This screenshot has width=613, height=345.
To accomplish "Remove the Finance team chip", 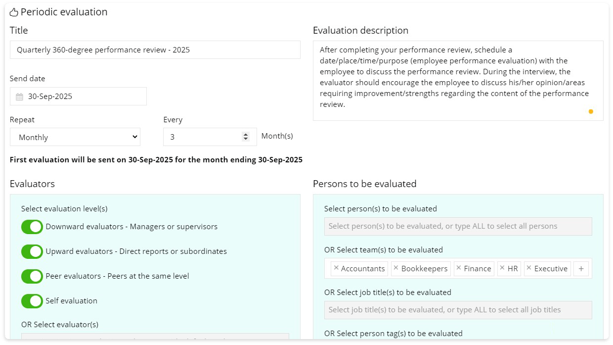I will [x=460, y=268].
